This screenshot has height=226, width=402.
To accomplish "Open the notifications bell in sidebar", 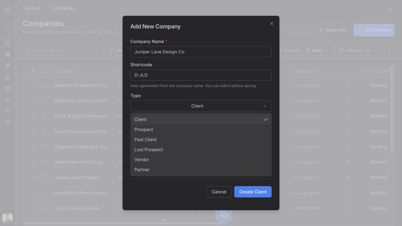I will point(8,25).
